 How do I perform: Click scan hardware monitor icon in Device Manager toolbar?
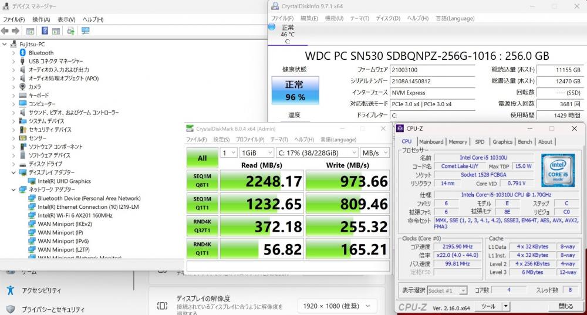click(85, 31)
